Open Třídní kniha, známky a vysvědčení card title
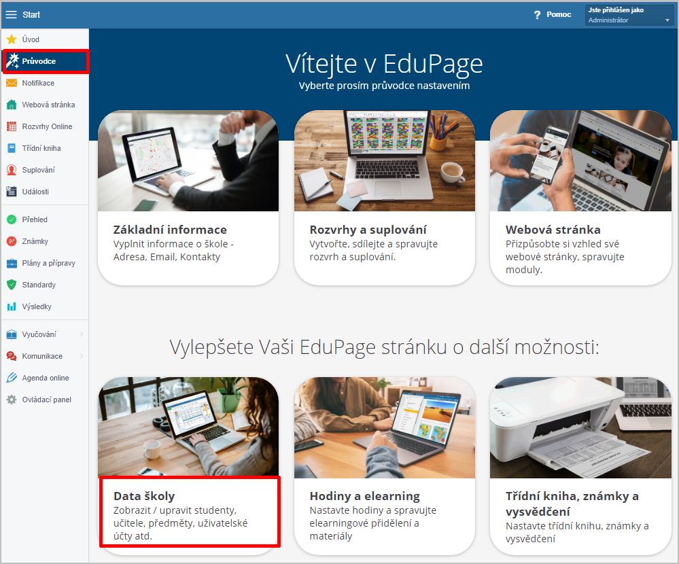The image size is (679, 564). [572, 504]
